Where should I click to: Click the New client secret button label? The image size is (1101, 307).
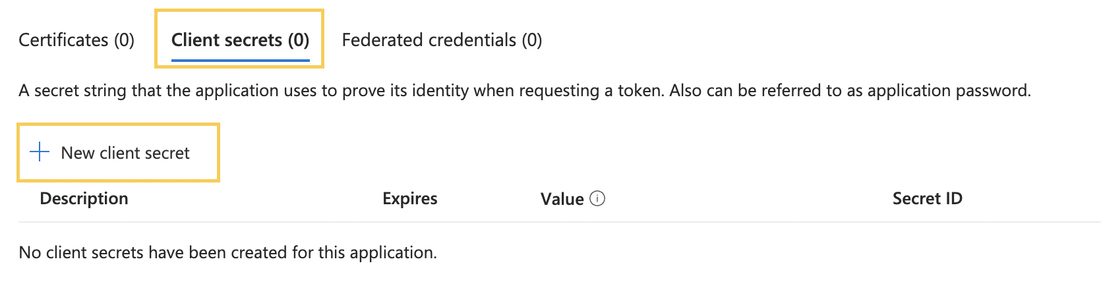[125, 153]
